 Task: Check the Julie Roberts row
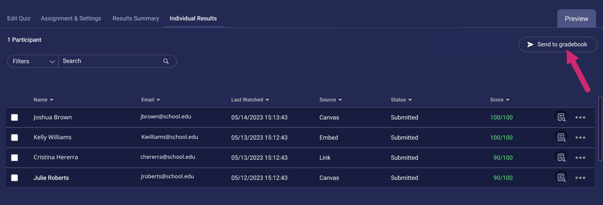point(15,178)
